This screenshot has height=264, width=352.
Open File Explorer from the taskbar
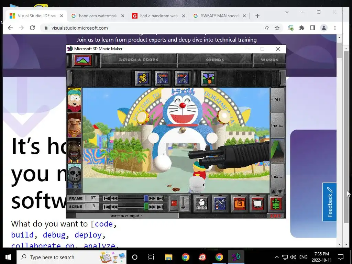[x=168, y=257]
